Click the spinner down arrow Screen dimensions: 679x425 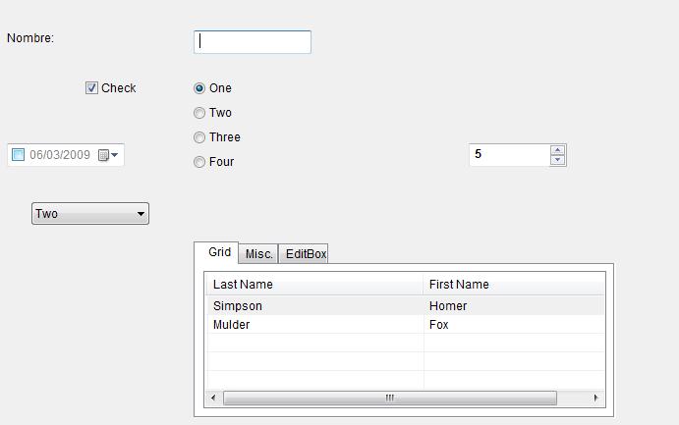click(558, 160)
